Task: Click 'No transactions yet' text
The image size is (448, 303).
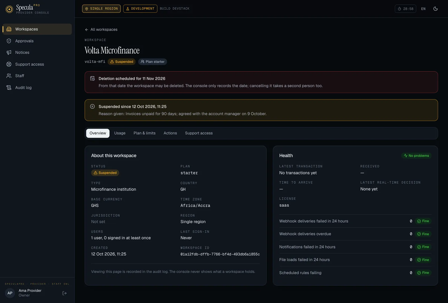Action: (x=298, y=173)
